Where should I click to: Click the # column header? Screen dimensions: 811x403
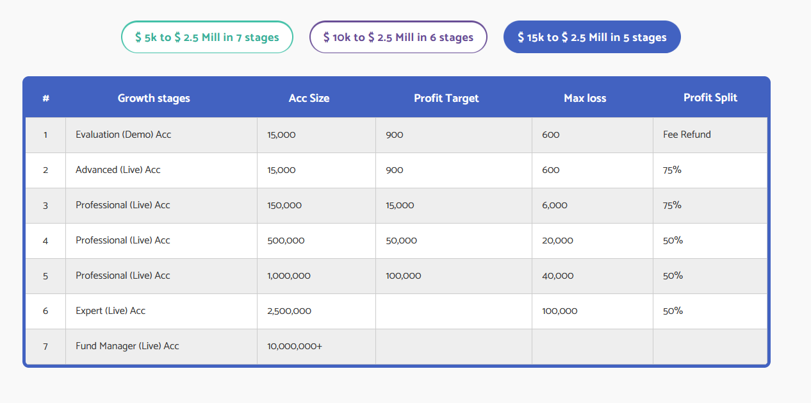tap(45, 98)
